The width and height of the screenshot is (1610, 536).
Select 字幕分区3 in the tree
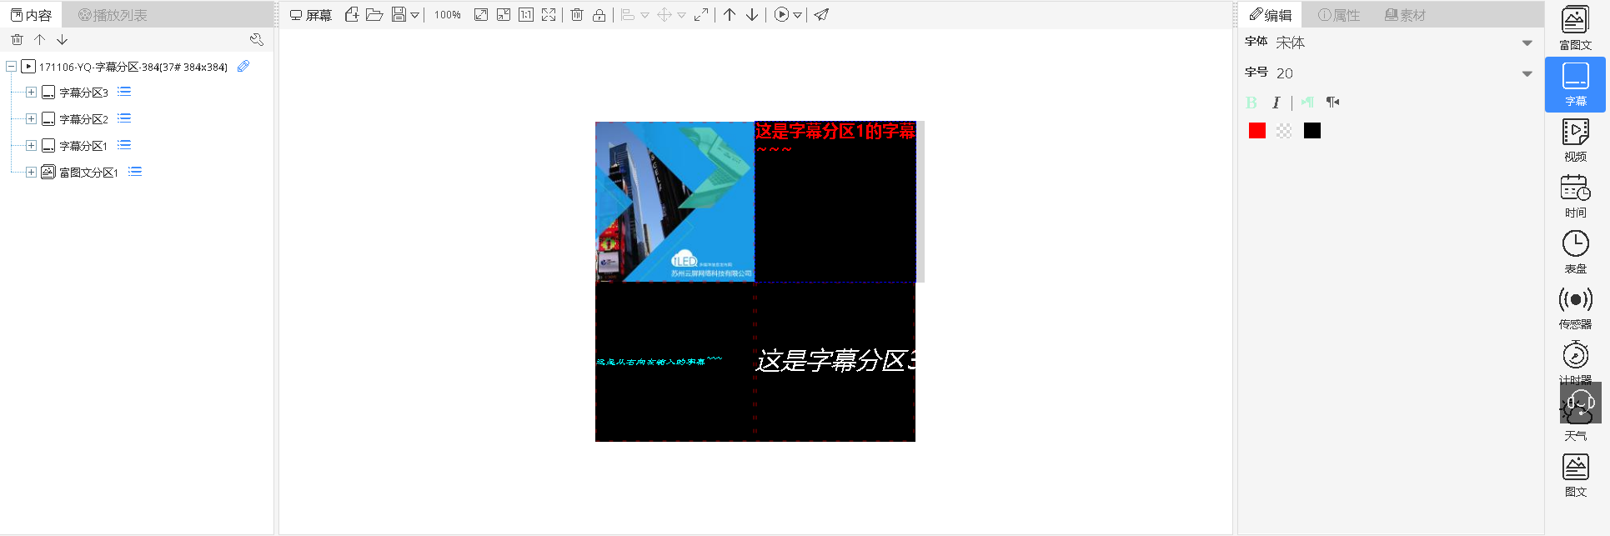tap(83, 93)
